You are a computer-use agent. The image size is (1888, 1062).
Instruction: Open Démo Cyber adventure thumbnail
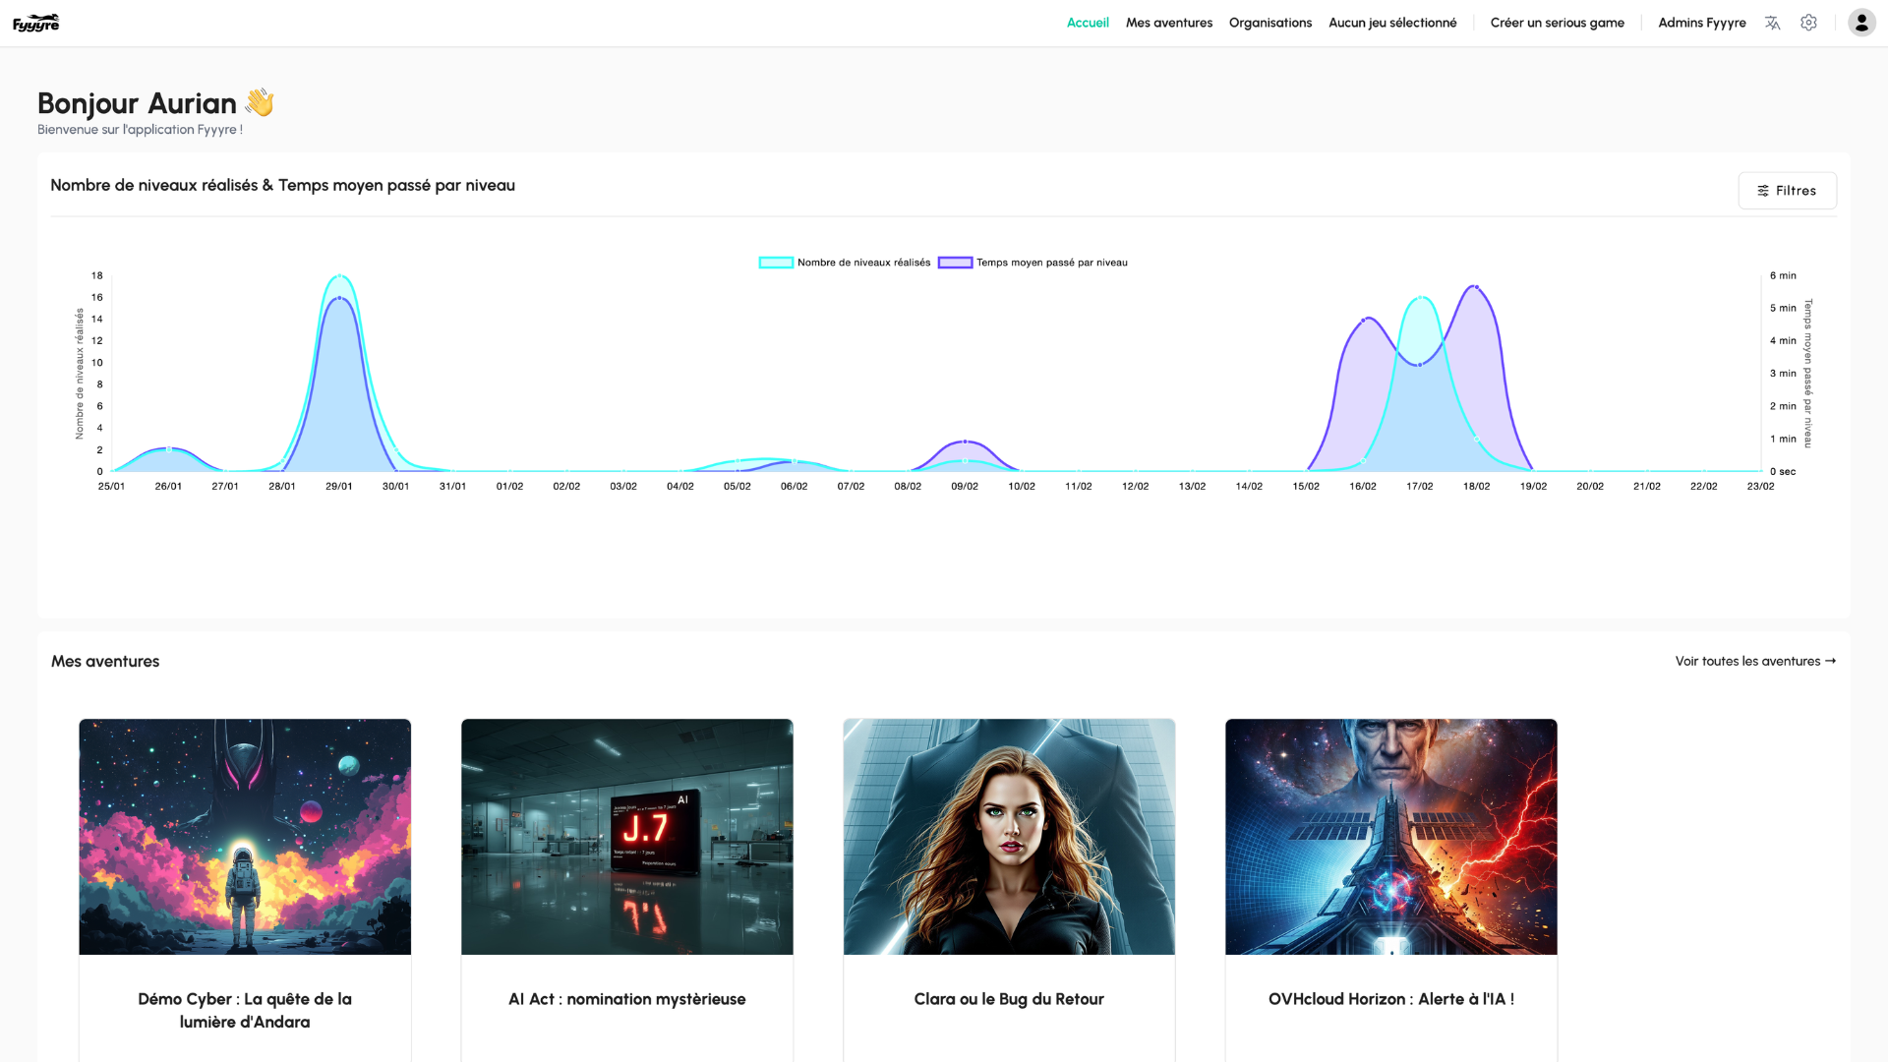click(245, 836)
